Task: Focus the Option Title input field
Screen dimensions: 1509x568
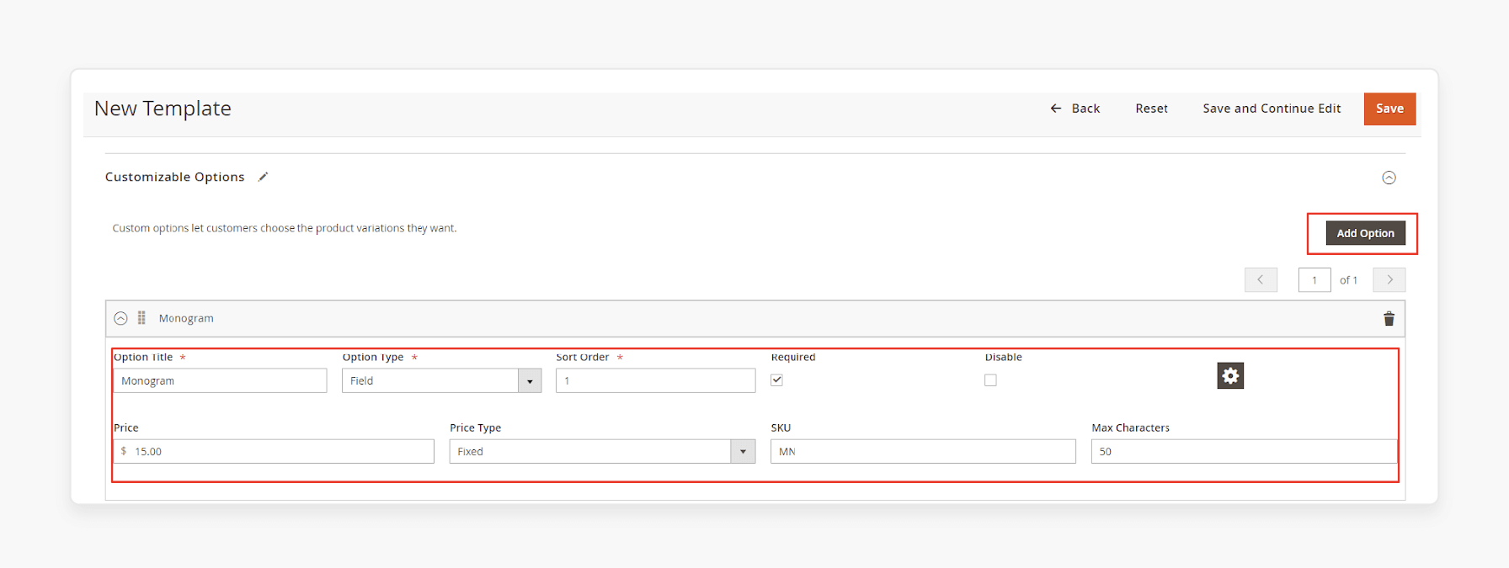Action: tap(220, 380)
